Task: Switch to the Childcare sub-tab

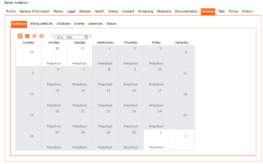Action: (x=64, y=23)
